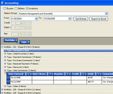Expand the Type : Intial Purchase group
The width and height of the screenshot is (113, 94).
click(5, 53)
